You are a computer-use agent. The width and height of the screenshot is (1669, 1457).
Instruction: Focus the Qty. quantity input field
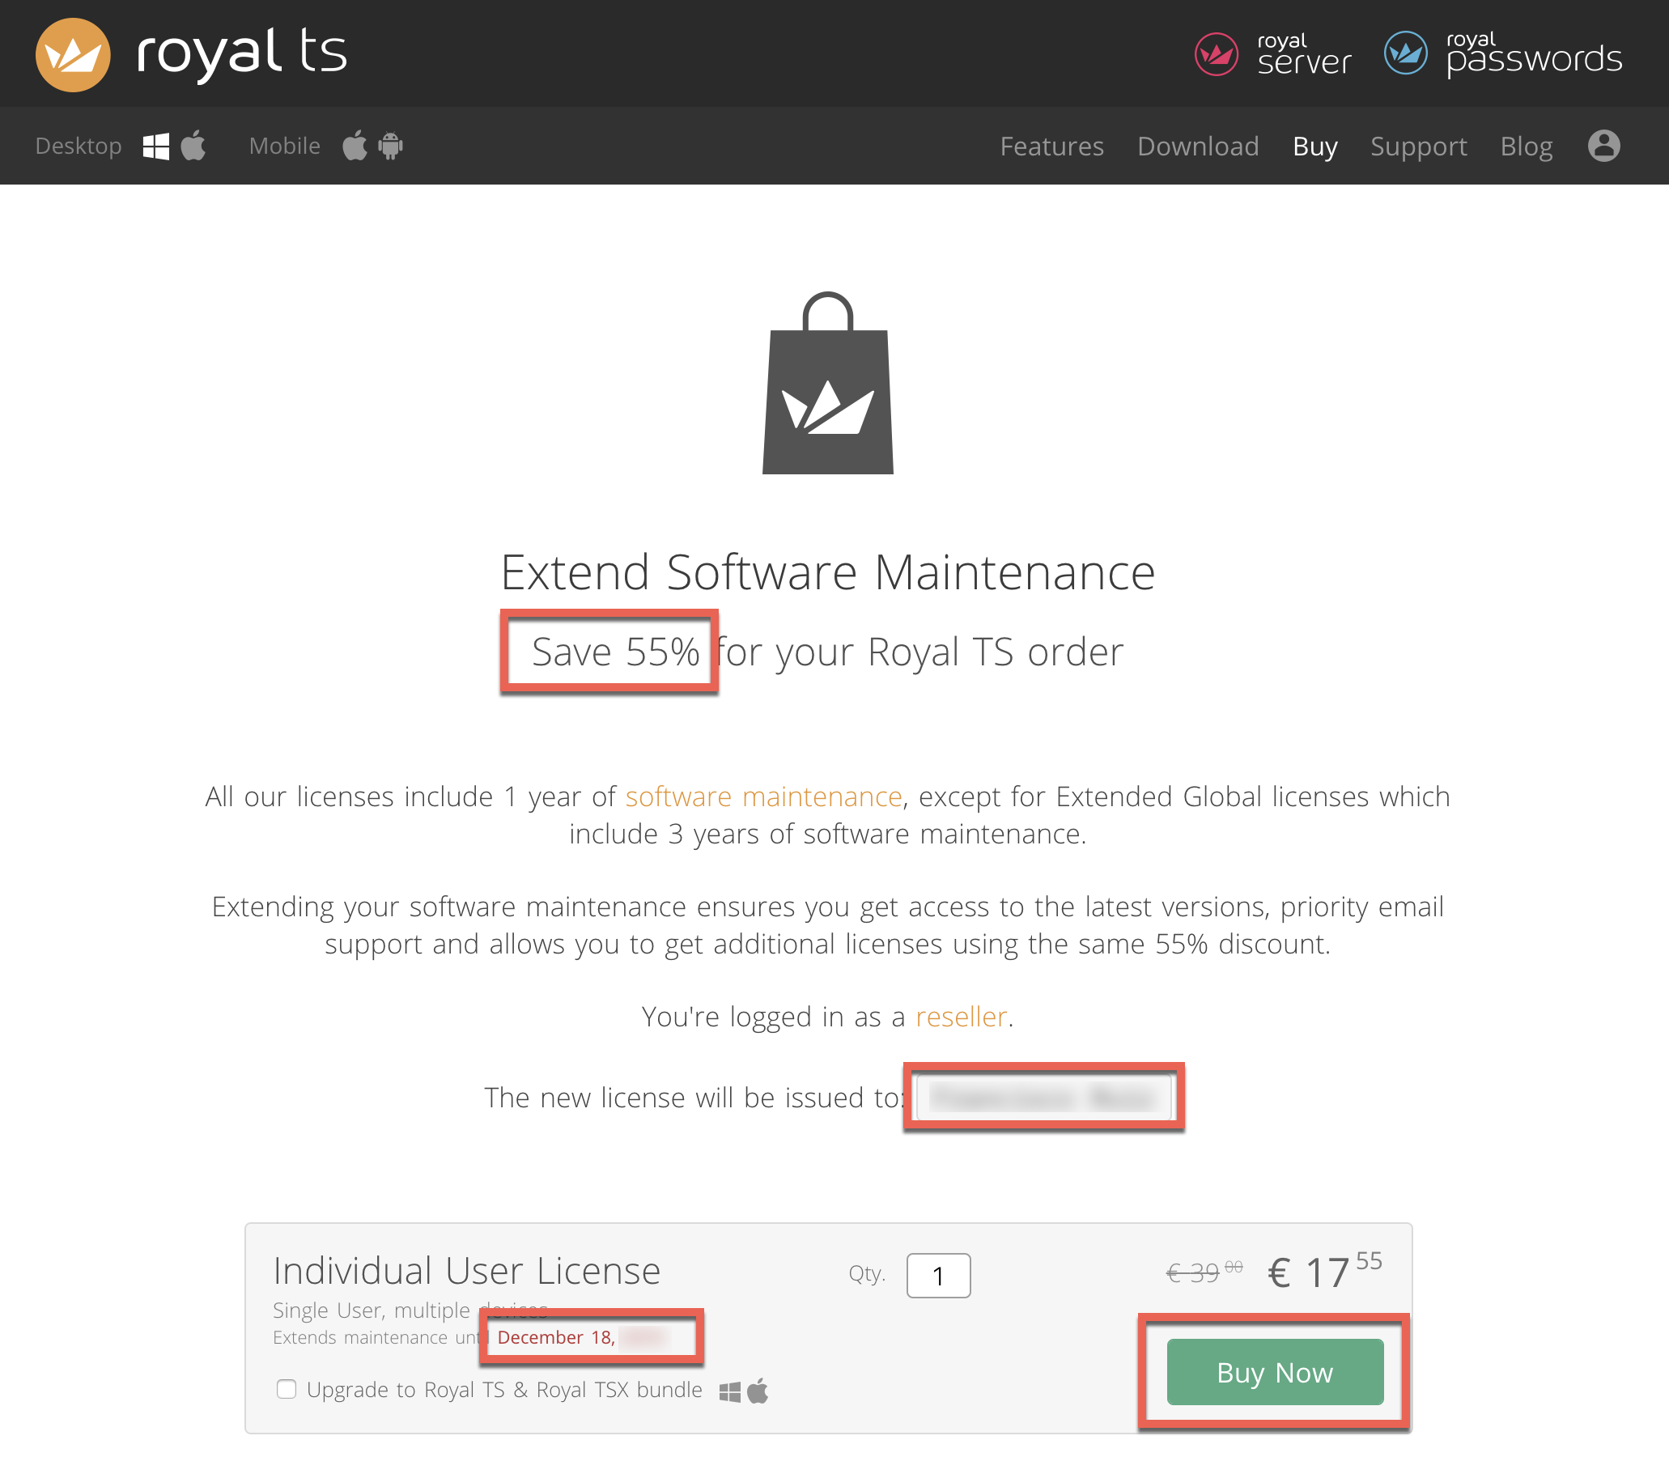click(938, 1276)
